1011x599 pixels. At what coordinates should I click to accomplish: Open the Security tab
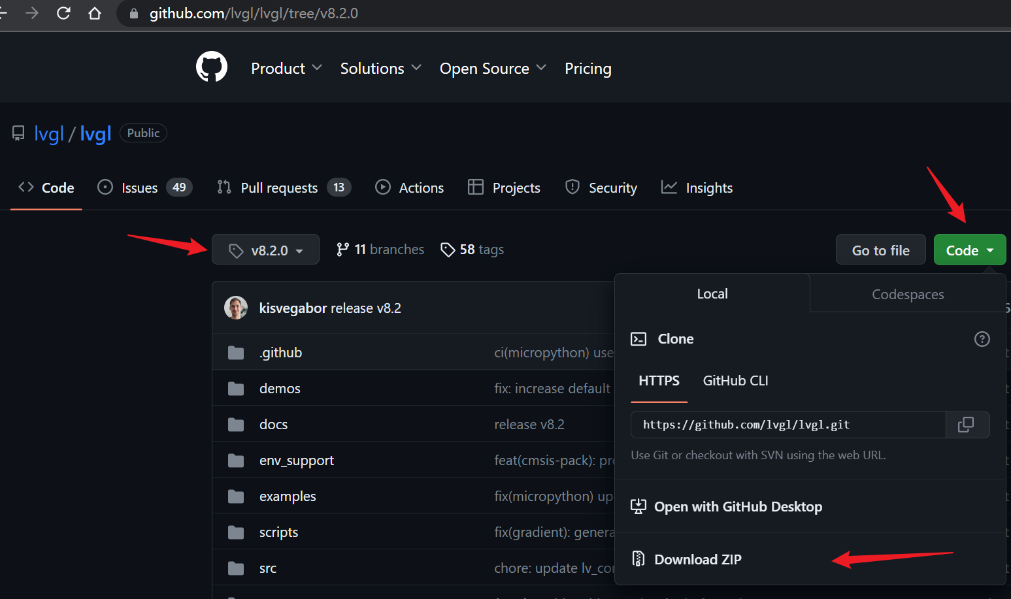tap(601, 188)
